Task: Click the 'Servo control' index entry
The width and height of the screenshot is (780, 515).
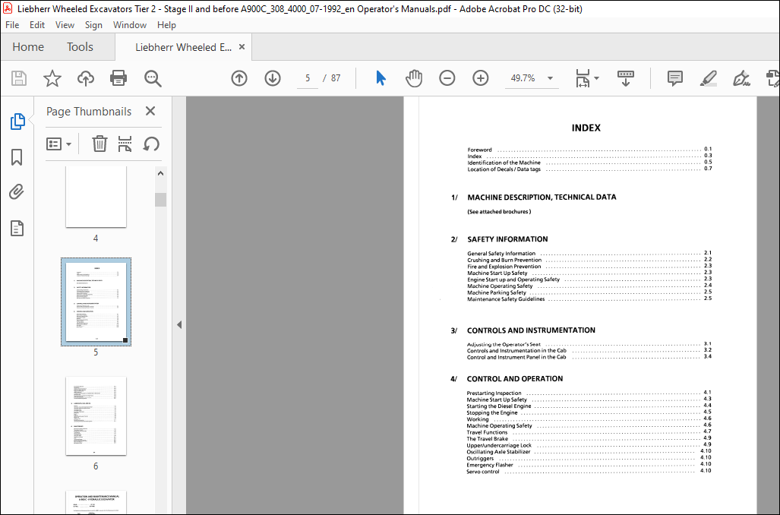Action: coord(482,472)
